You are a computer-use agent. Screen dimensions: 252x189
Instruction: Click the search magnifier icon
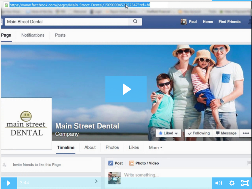[x=135, y=21]
